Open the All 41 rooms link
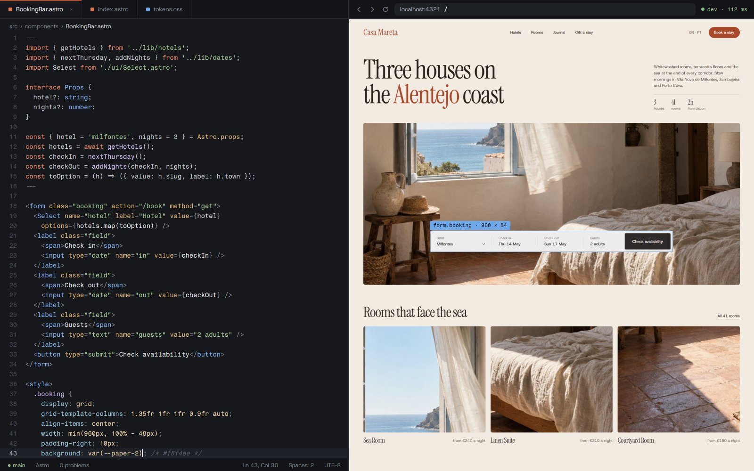The width and height of the screenshot is (754, 471). point(729,316)
